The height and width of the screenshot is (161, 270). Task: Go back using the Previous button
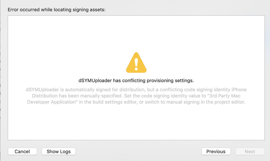216,151
